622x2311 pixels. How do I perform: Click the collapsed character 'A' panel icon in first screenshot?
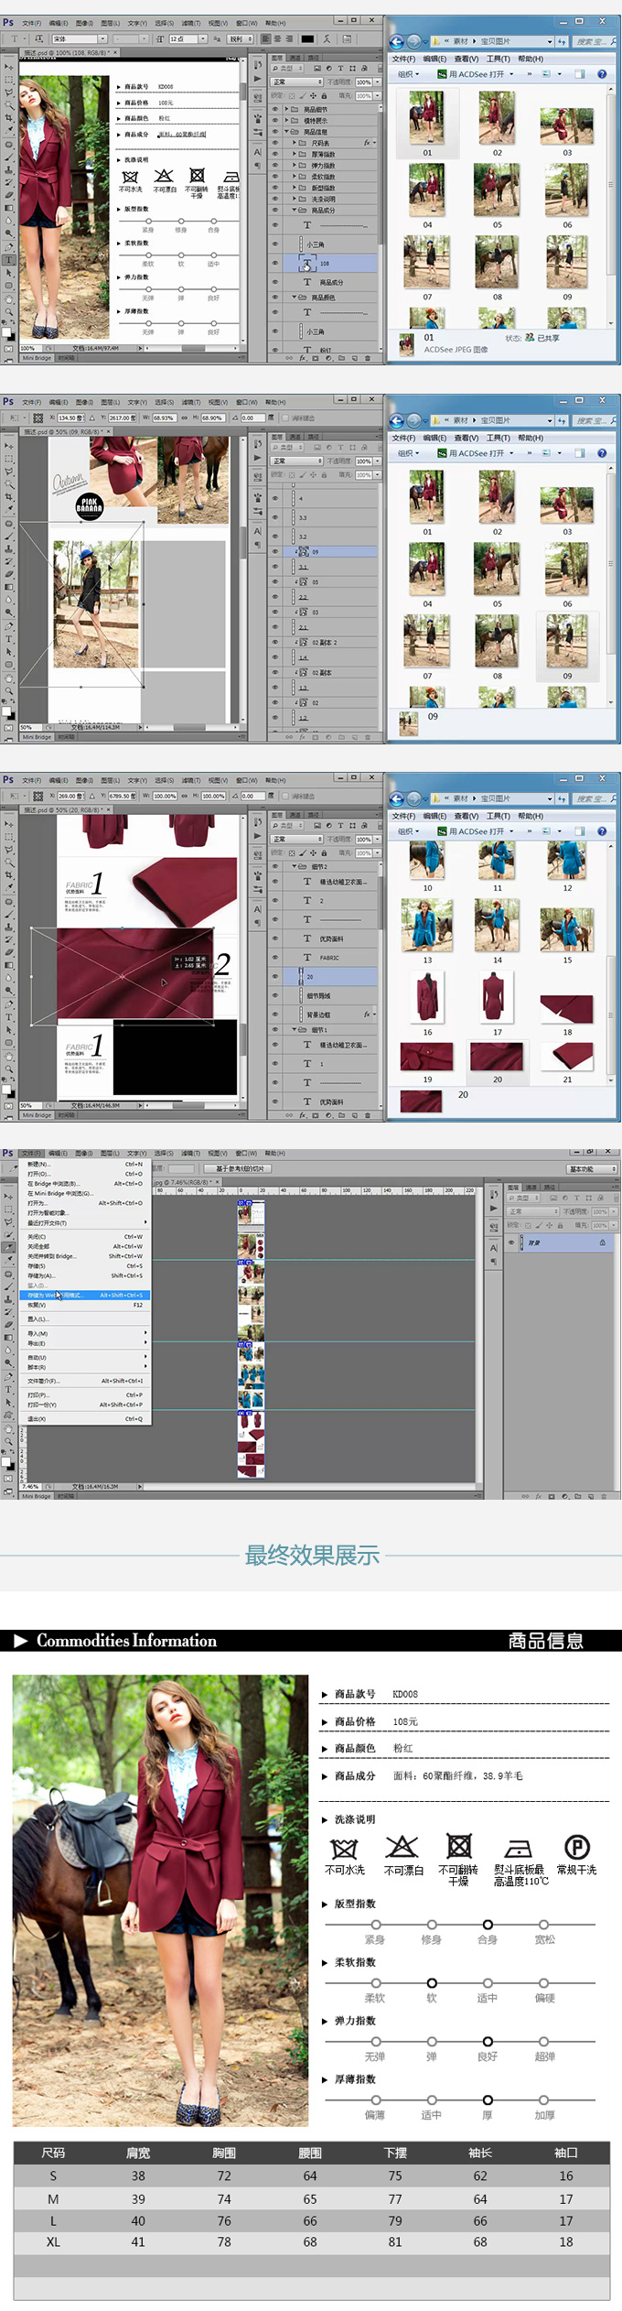tap(257, 152)
